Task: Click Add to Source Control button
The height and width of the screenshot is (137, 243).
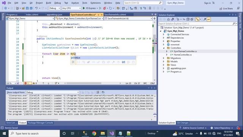Action: (193, 128)
